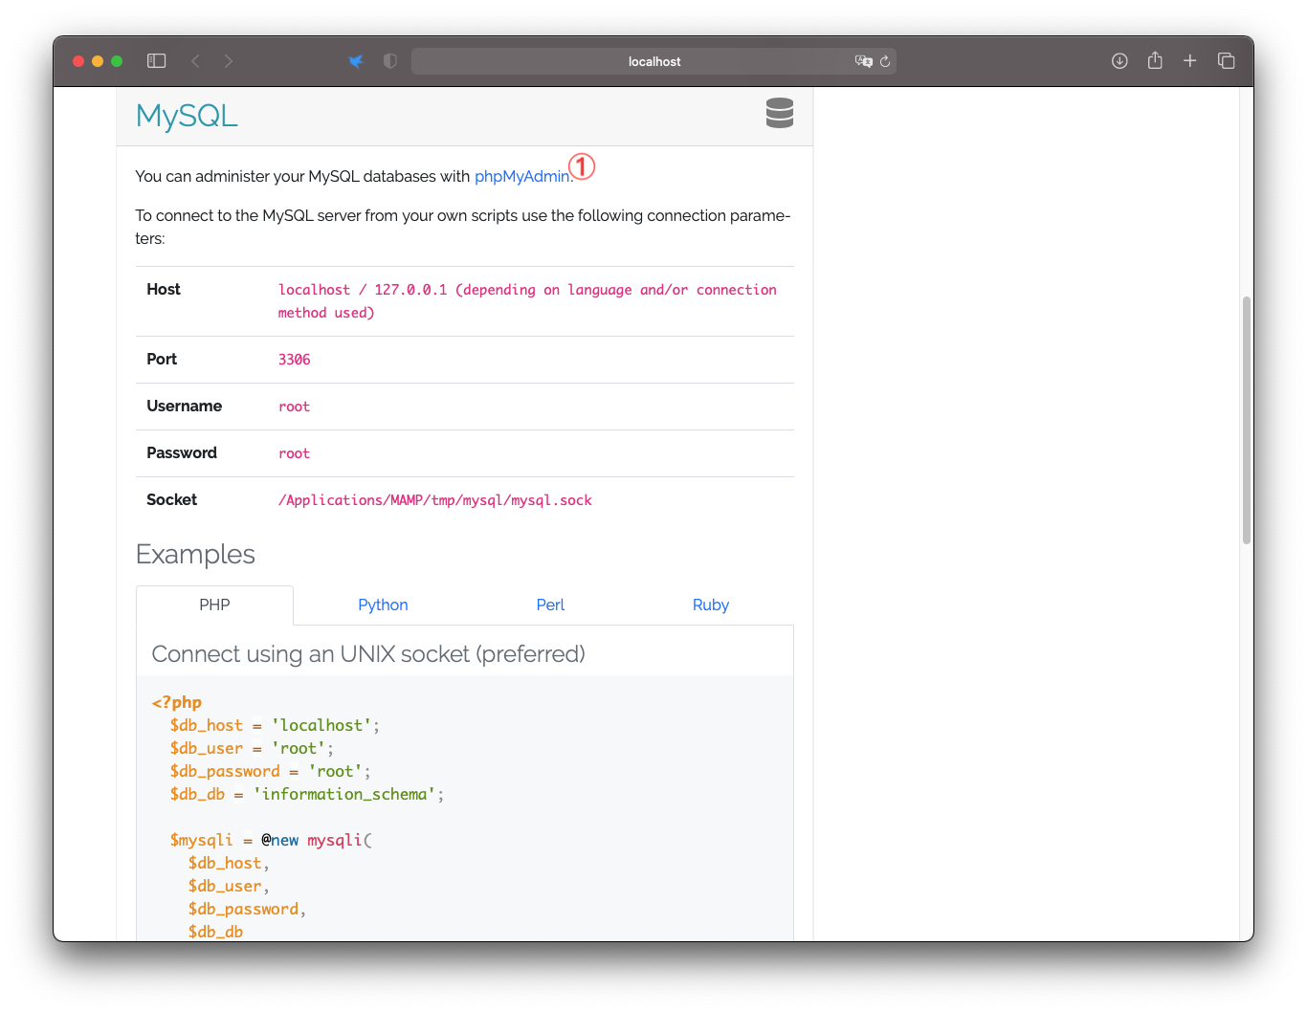Show the downloads list
Viewport: 1307px width, 1012px height.
[1119, 61]
